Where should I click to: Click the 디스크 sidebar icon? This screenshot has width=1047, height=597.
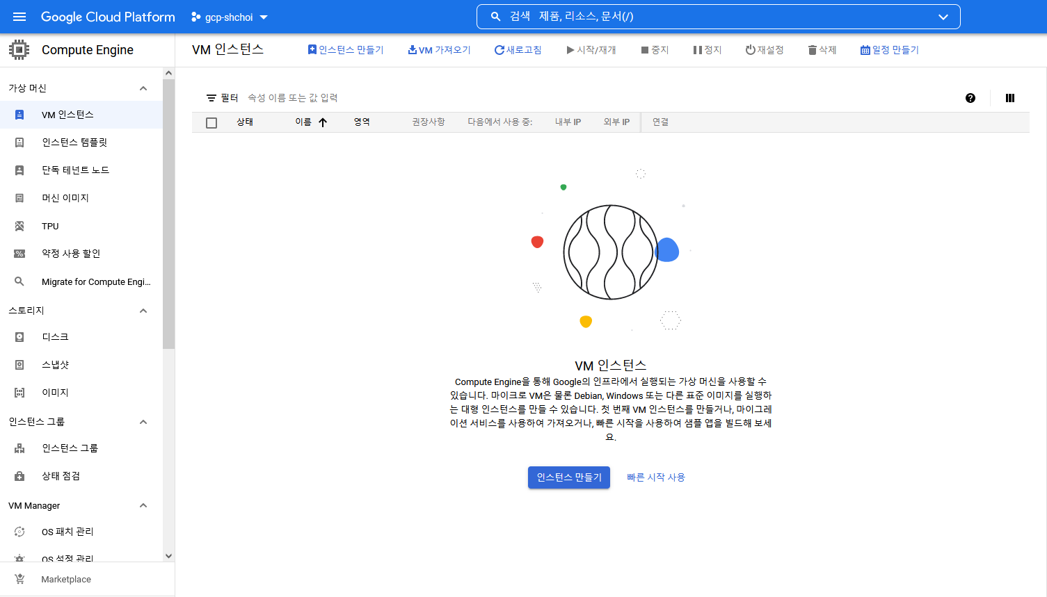(19, 337)
